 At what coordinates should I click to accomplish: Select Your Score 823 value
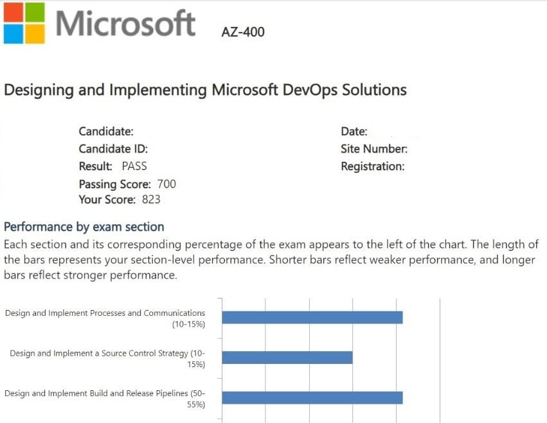click(x=151, y=200)
